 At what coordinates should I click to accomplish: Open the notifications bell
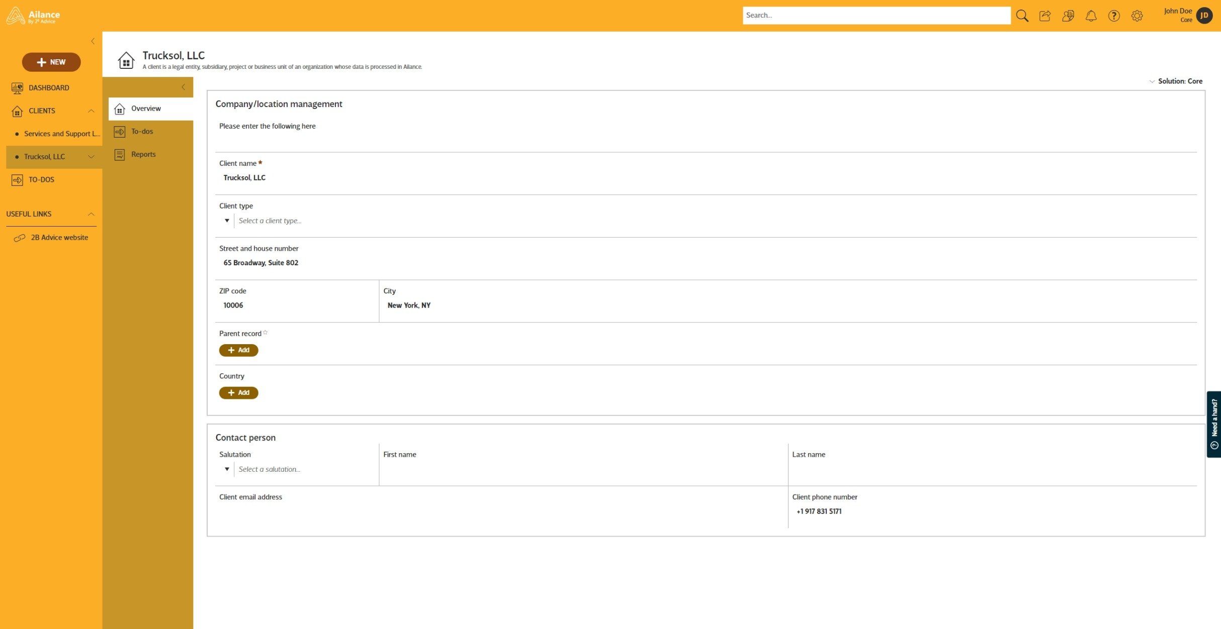coord(1091,16)
